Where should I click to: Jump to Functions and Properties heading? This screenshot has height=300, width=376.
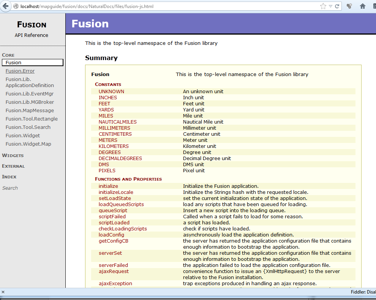128,179
